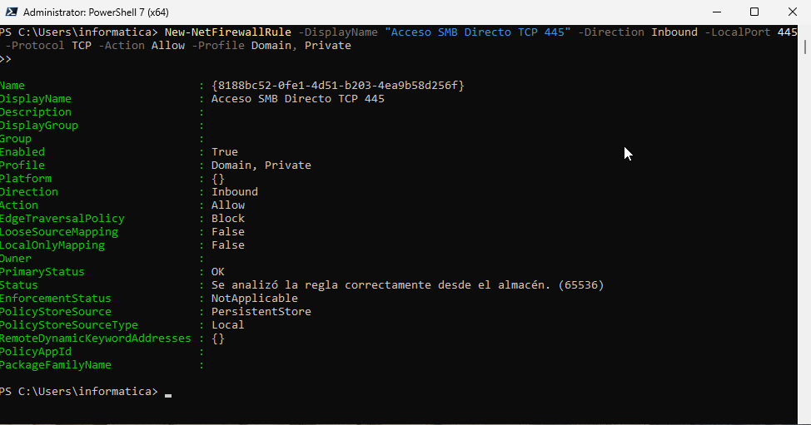
Task: Click the blinking cursor at the bottom prompt
Action: [168, 393]
